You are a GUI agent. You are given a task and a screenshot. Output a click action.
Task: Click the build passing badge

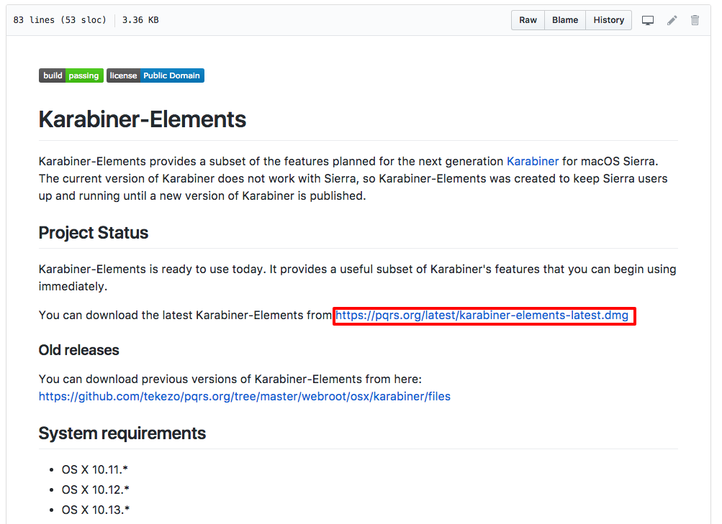click(71, 75)
